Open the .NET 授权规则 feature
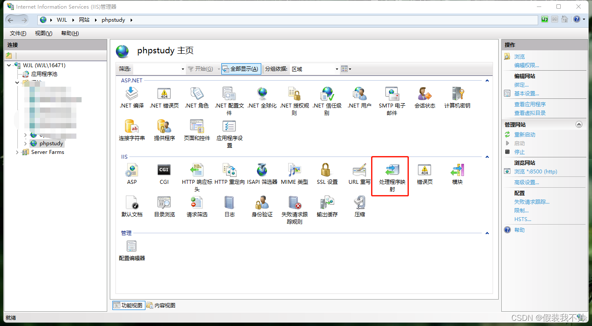This screenshot has height=326, width=592. click(294, 101)
